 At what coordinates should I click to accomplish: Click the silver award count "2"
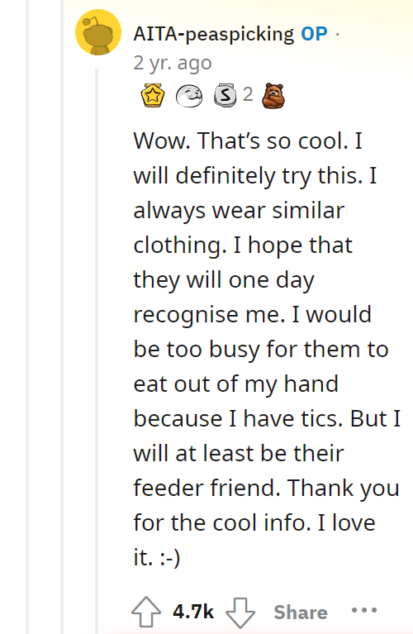coord(248,94)
